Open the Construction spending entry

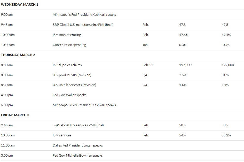tap(69, 45)
